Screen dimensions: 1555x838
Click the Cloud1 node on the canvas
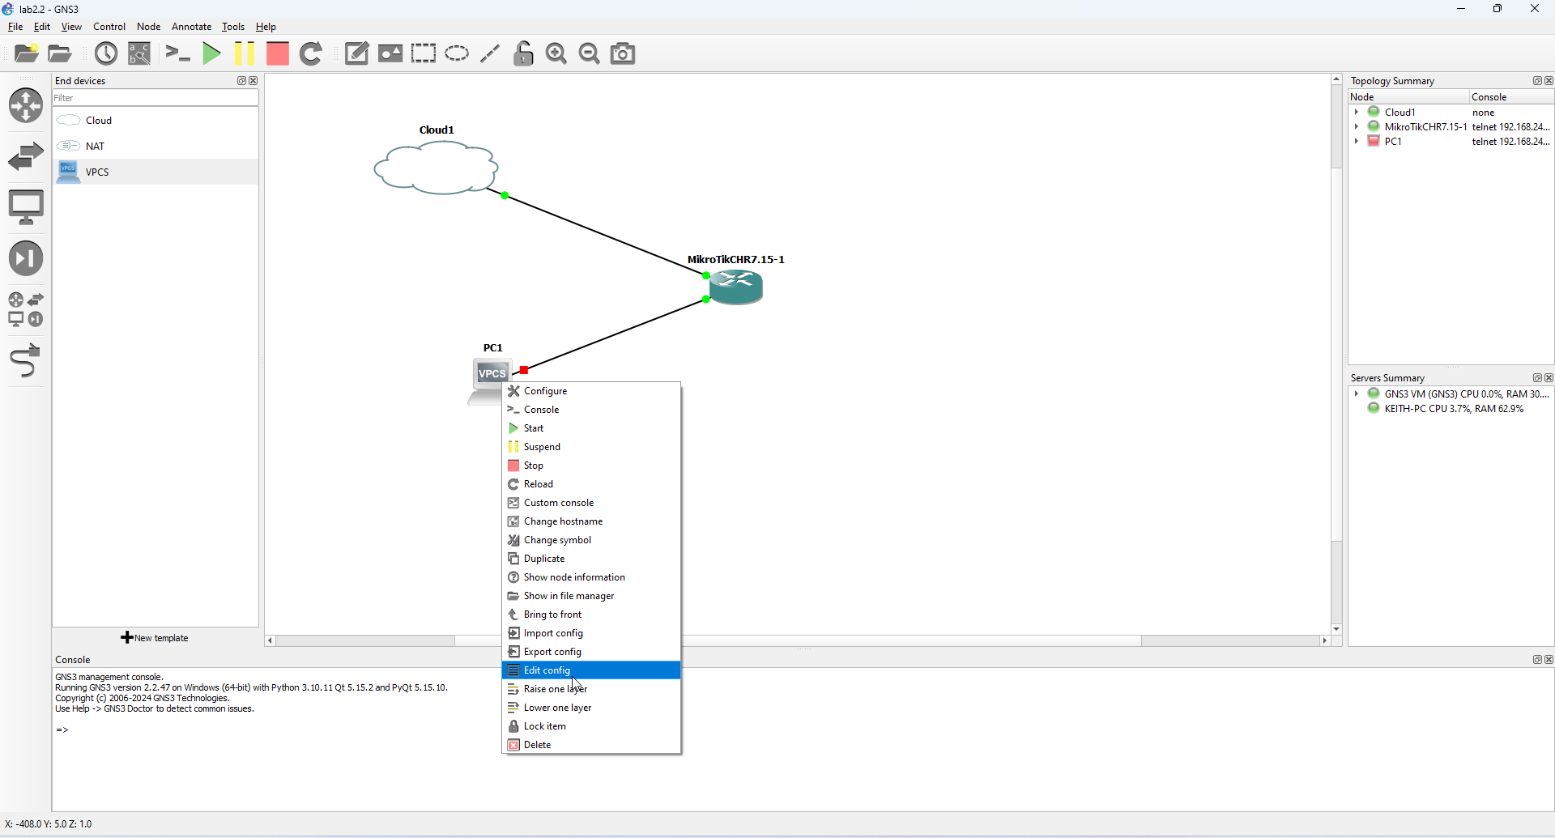(437, 168)
